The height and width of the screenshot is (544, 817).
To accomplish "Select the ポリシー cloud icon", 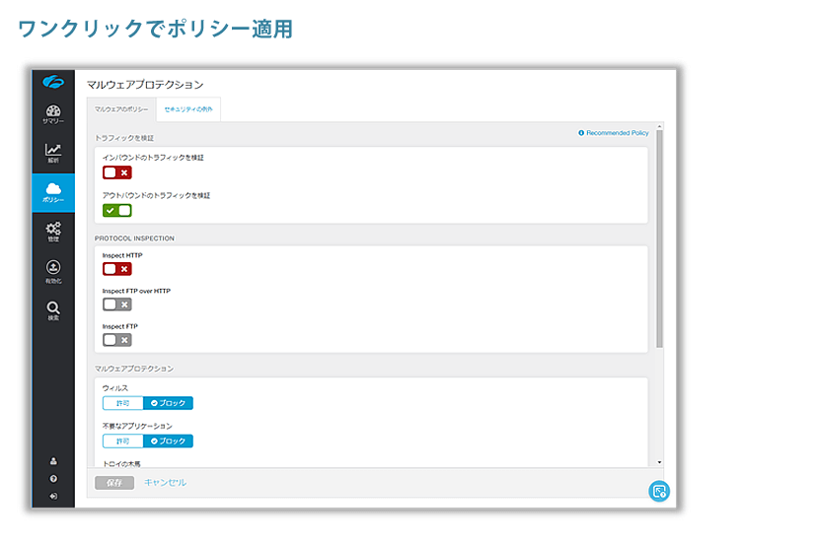I will [53, 192].
